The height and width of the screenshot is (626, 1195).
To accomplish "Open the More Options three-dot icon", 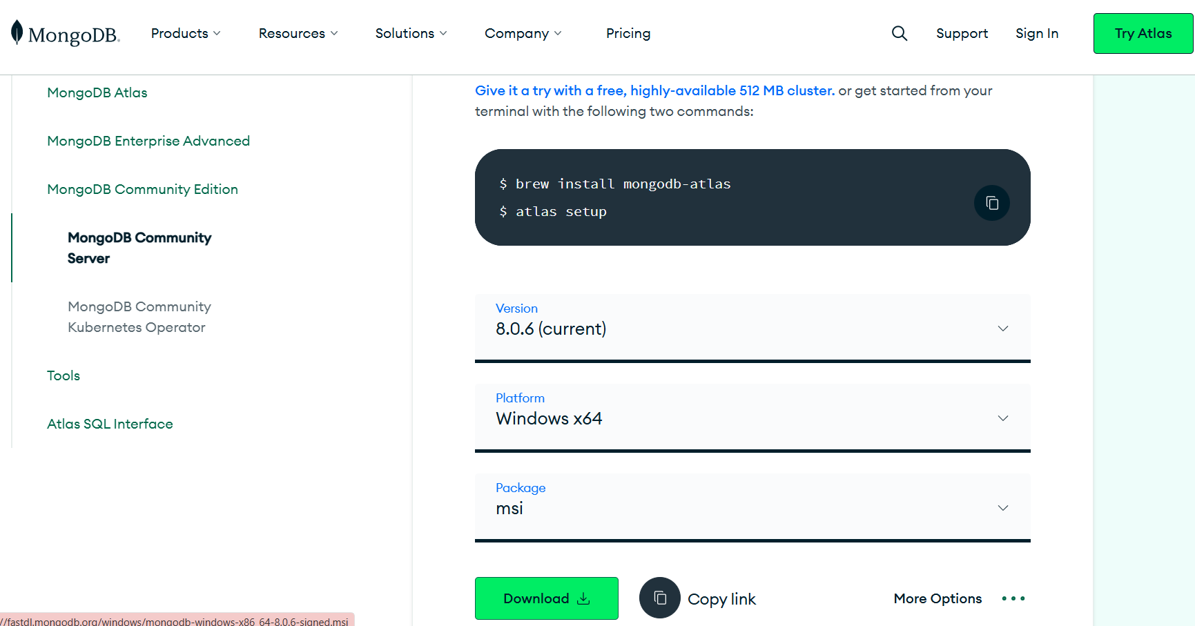I will [1013, 598].
